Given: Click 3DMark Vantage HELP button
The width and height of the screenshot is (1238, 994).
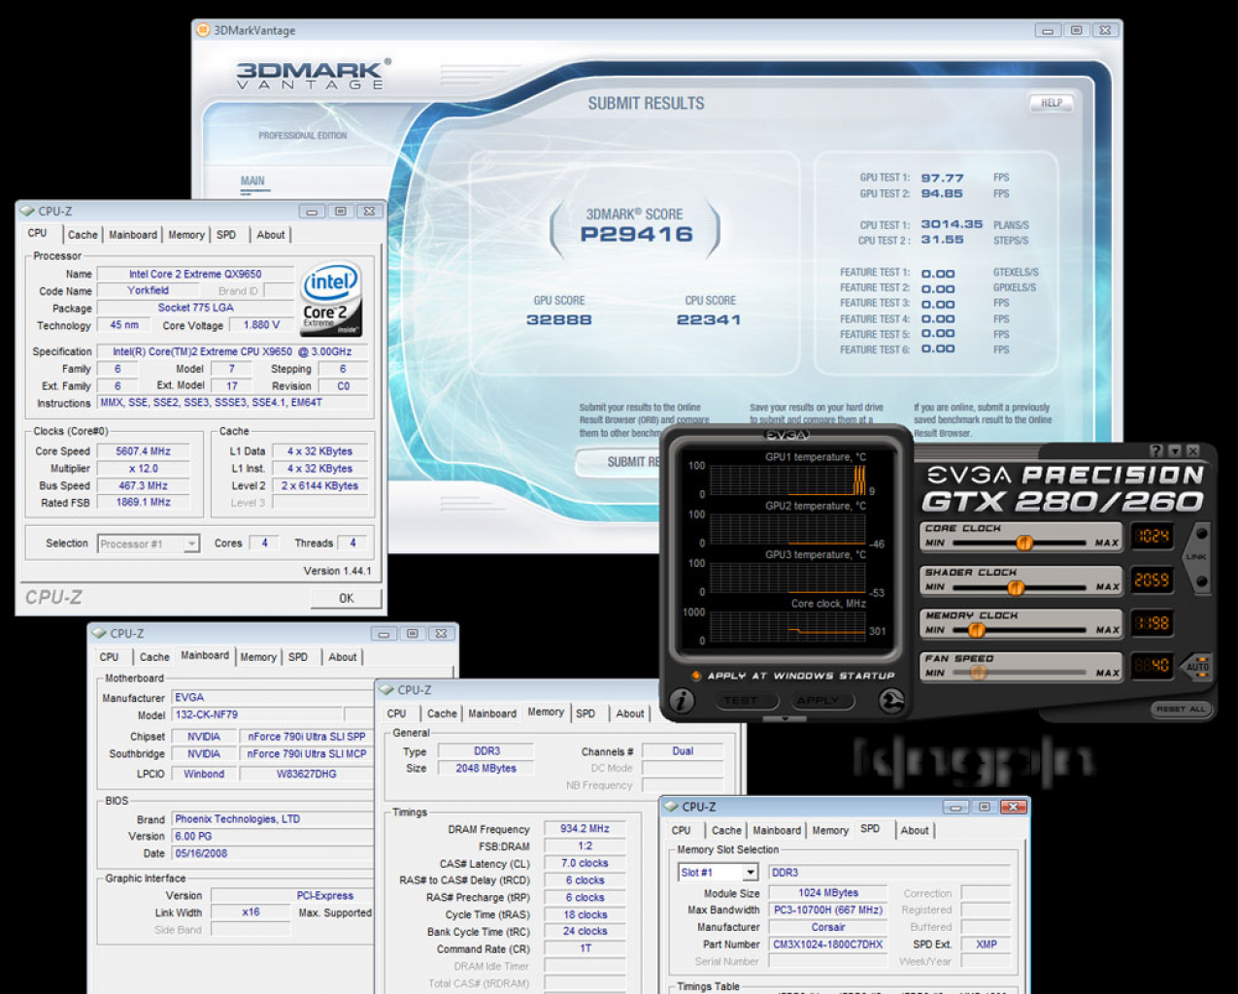Looking at the screenshot, I should pyautogui.click(x=1052, y=103).
